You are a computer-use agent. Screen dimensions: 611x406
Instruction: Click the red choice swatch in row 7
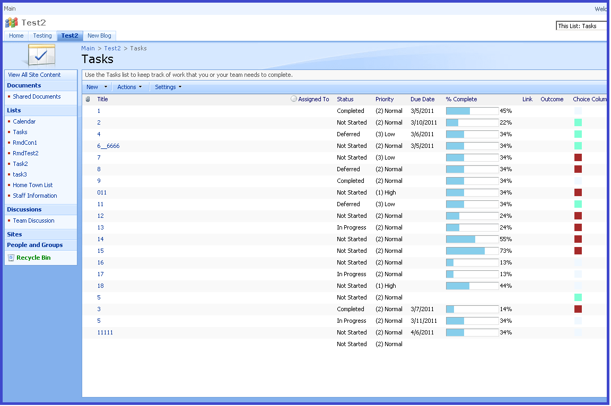coord(578,157)
